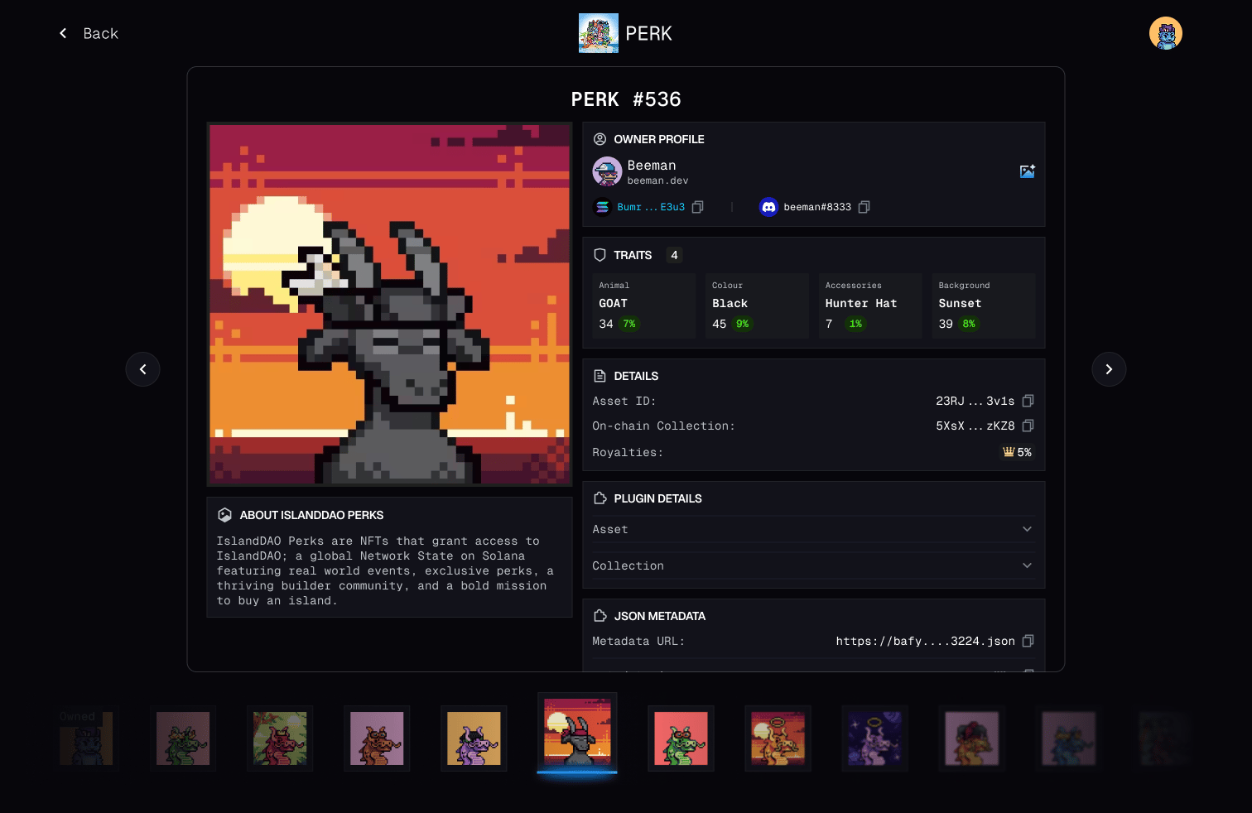Click the 5XsX...zKZ8 collection value
This screenshot has height=813, width=1252.
[975, 426]
